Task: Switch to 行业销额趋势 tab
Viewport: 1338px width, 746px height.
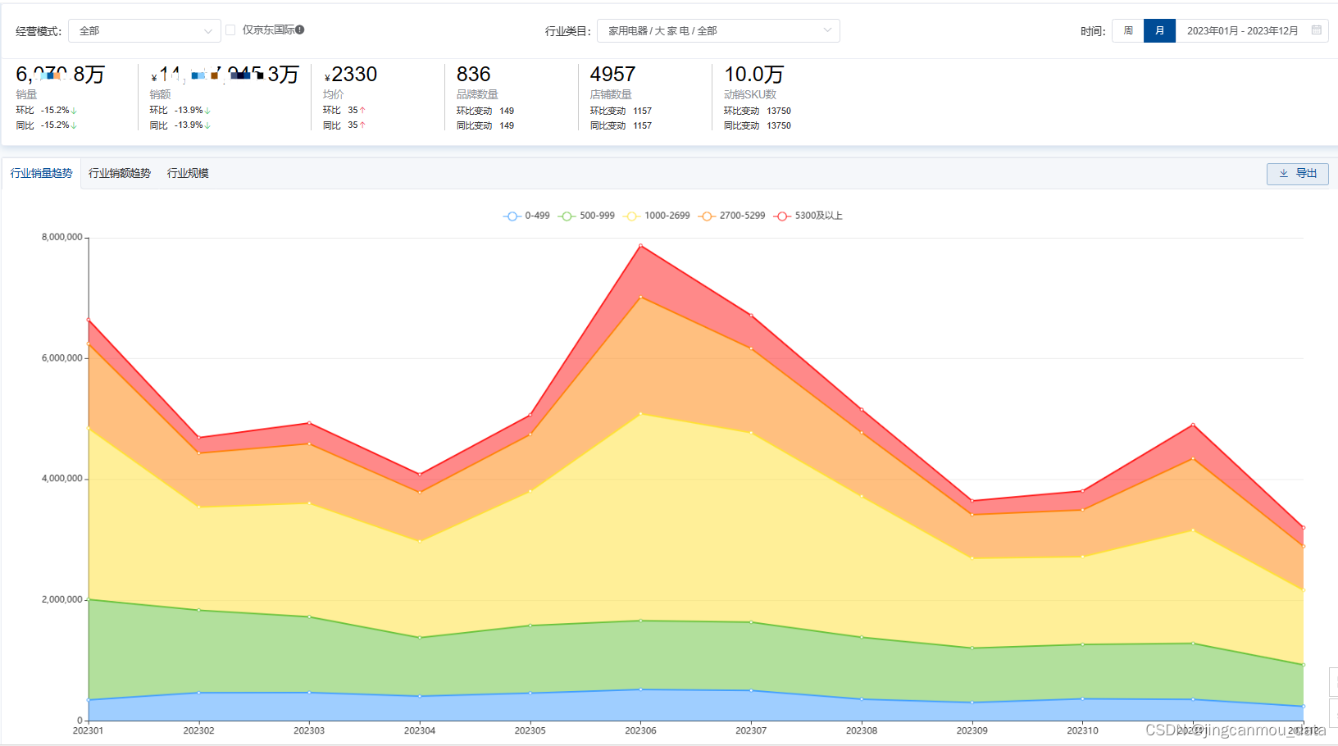Action: 120,173
